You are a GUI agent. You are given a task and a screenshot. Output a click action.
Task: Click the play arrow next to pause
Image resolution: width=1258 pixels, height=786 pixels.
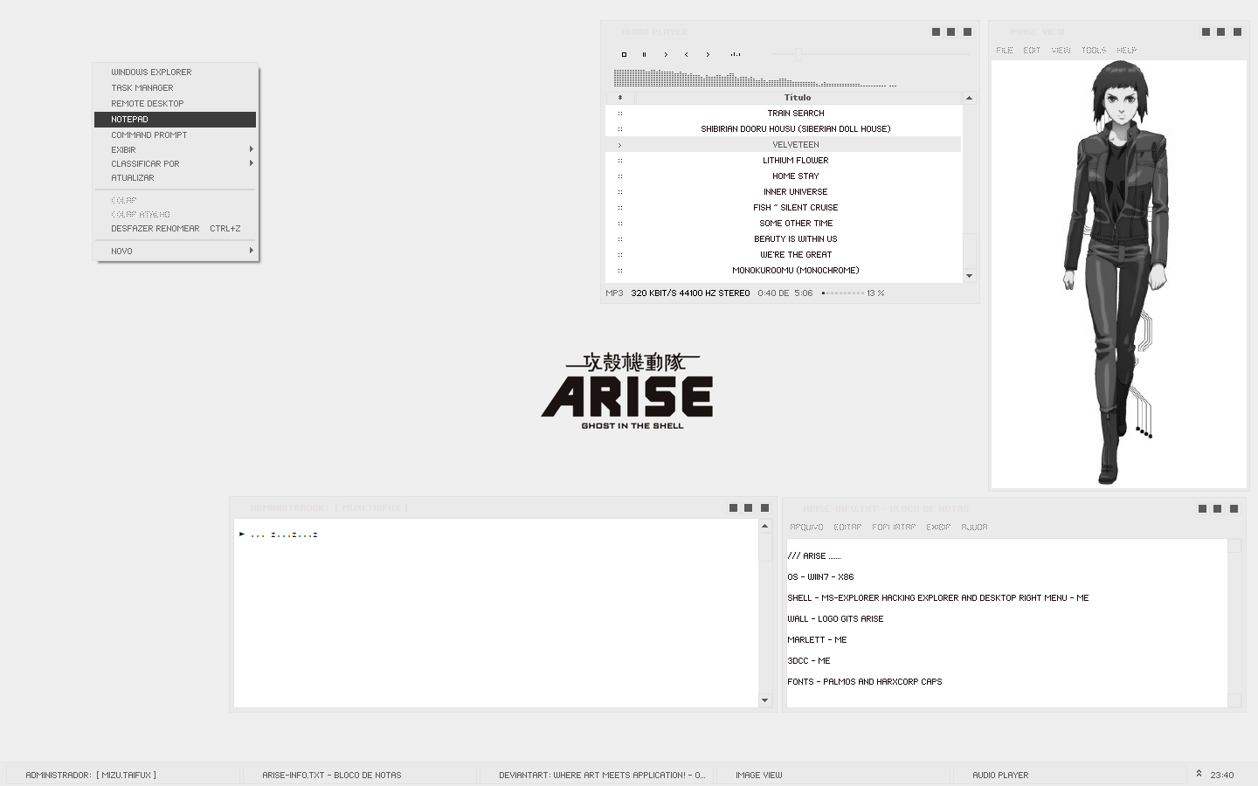[x=666, y=54]
